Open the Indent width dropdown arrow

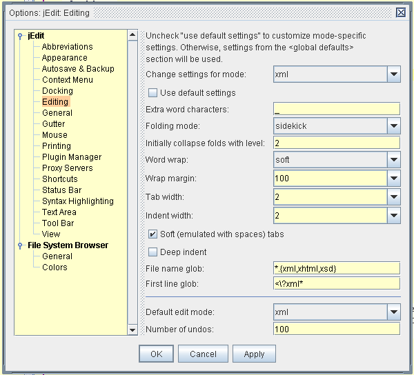click(394, 216)
